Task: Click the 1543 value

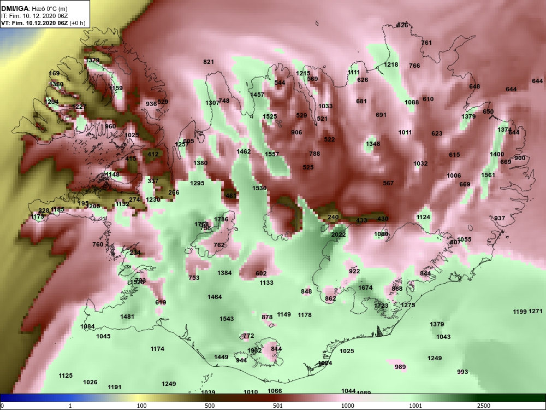Action: (227, 319)
